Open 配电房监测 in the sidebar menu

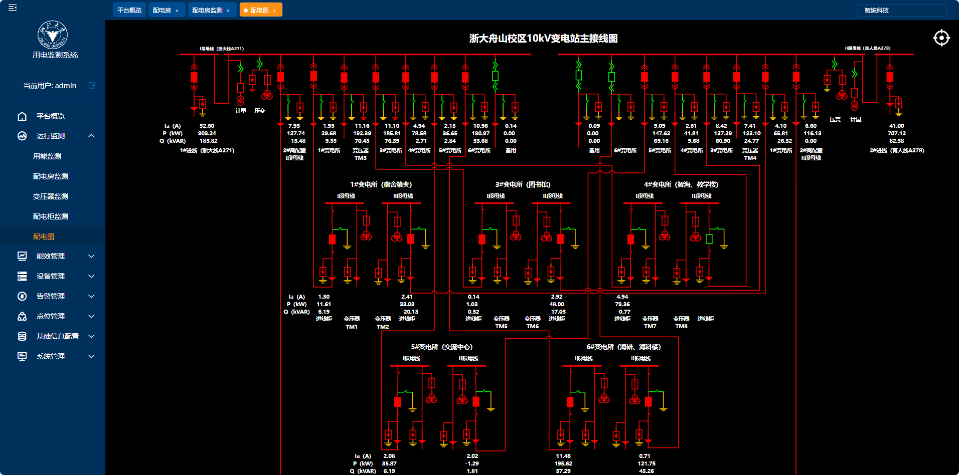[x=51, y=176]
